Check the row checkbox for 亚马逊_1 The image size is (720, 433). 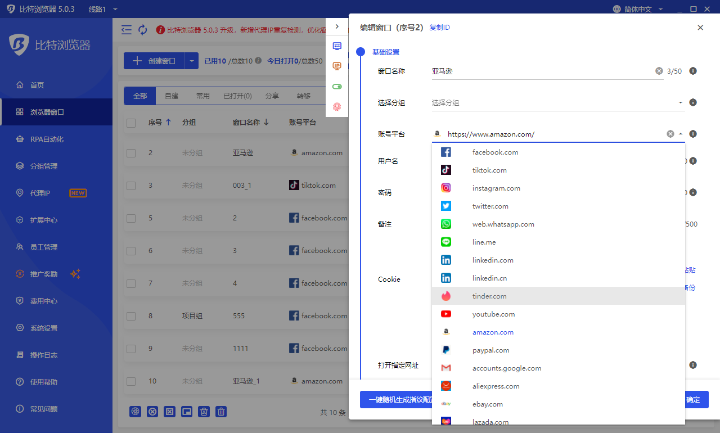click(x=131, y=381)
